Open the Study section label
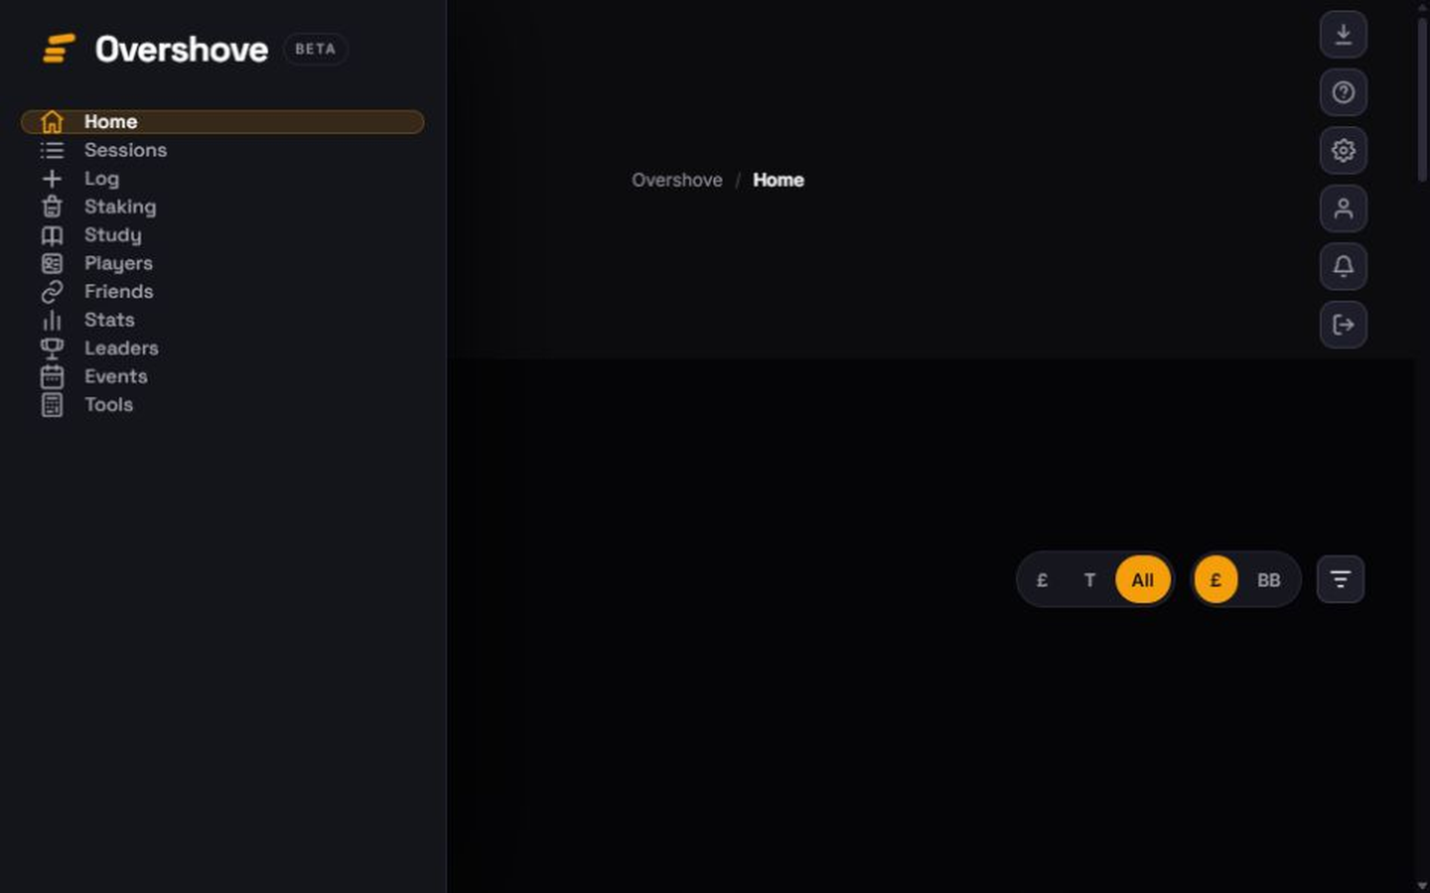This screenshot has height=893, width=1430. click(112, 235)
